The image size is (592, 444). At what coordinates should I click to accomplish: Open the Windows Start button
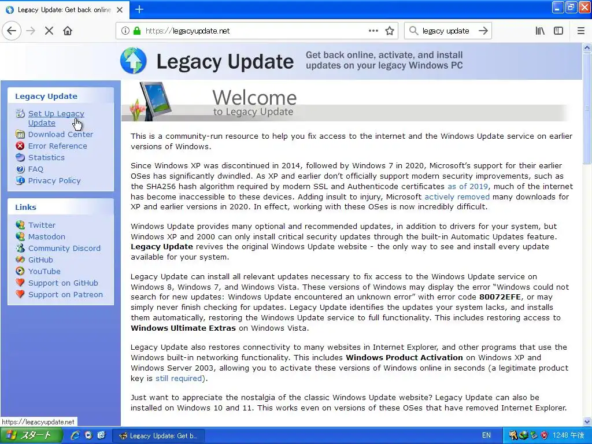(x=31, y=435)
